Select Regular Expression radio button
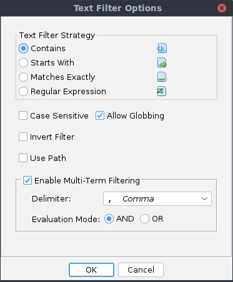This screenshot has height=282, width=233. tap(23, 92)
